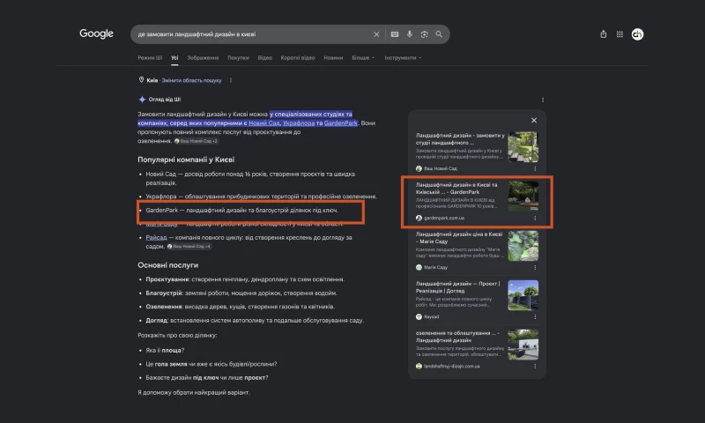The image size is (705, 423).
Task: Open options for the Raysad source card
Action: [535, 317]
